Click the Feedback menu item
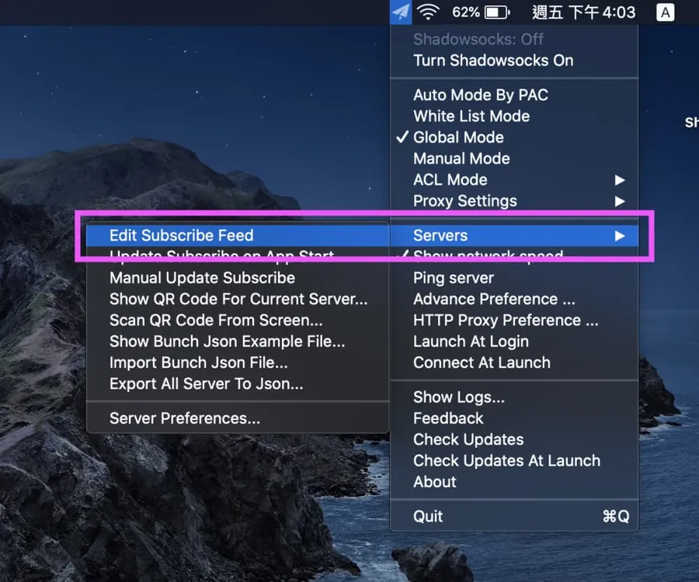Screen dimensions: 699x582 [514, 418]
